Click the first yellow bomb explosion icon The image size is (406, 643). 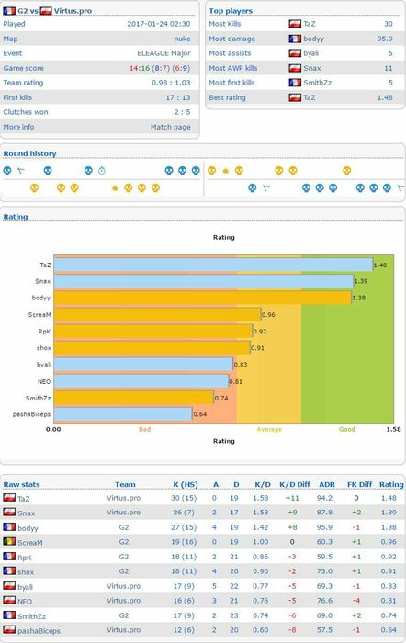[225, 171]
